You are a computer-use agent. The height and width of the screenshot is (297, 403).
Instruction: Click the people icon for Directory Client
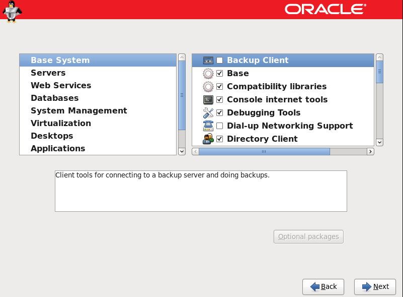208,139
